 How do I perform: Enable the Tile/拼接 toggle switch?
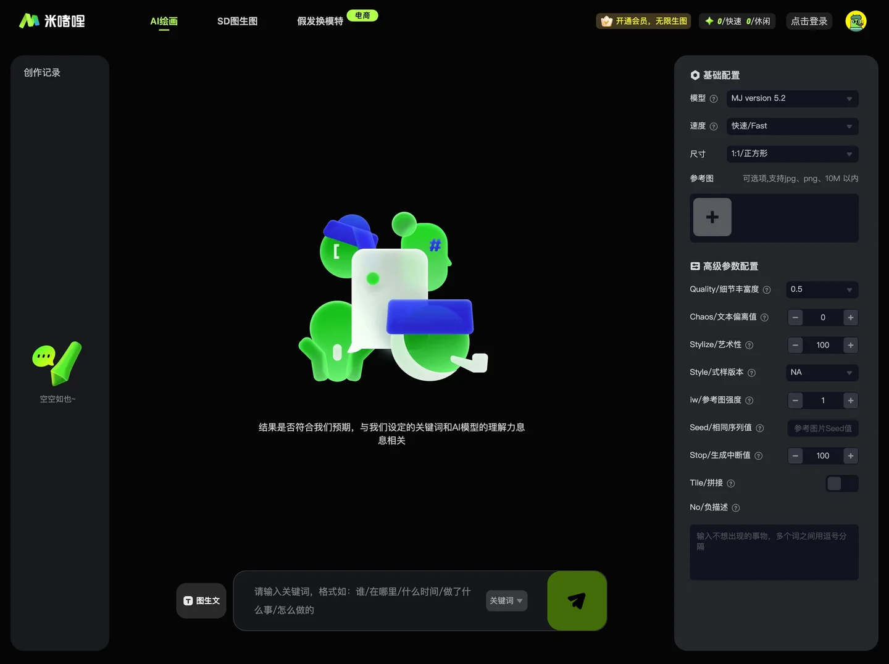(x=841, y=483)
